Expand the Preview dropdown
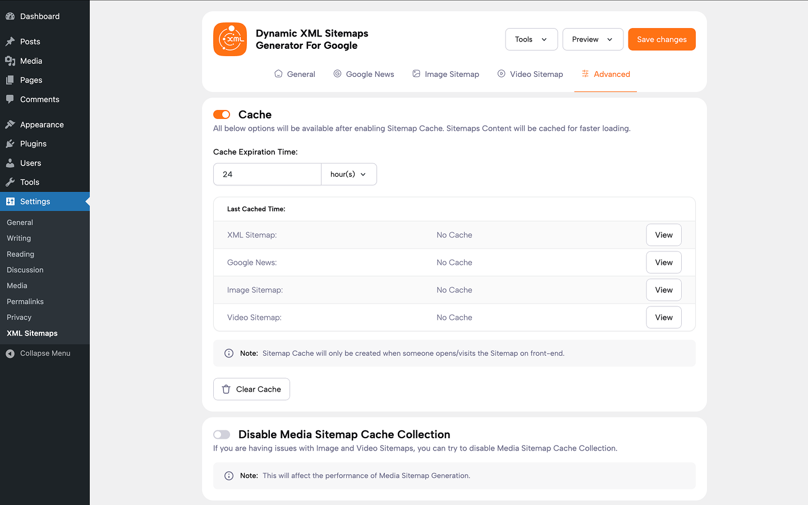 tap(593, 39)
